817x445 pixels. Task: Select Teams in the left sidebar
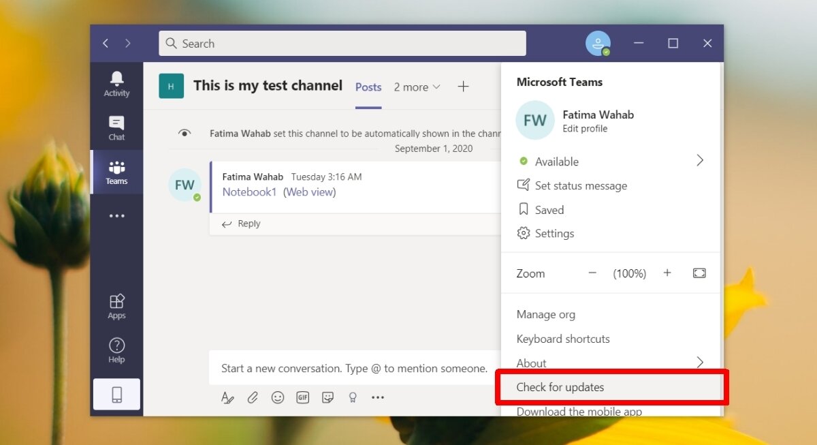(x=116, y=172)
